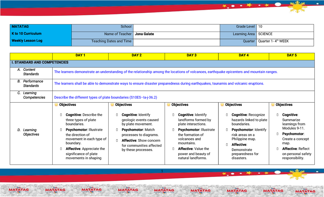324x197 pixels.
Task: Click 'Cognitive: Identify landforms formed' in DAY 3
Action: 194,119
